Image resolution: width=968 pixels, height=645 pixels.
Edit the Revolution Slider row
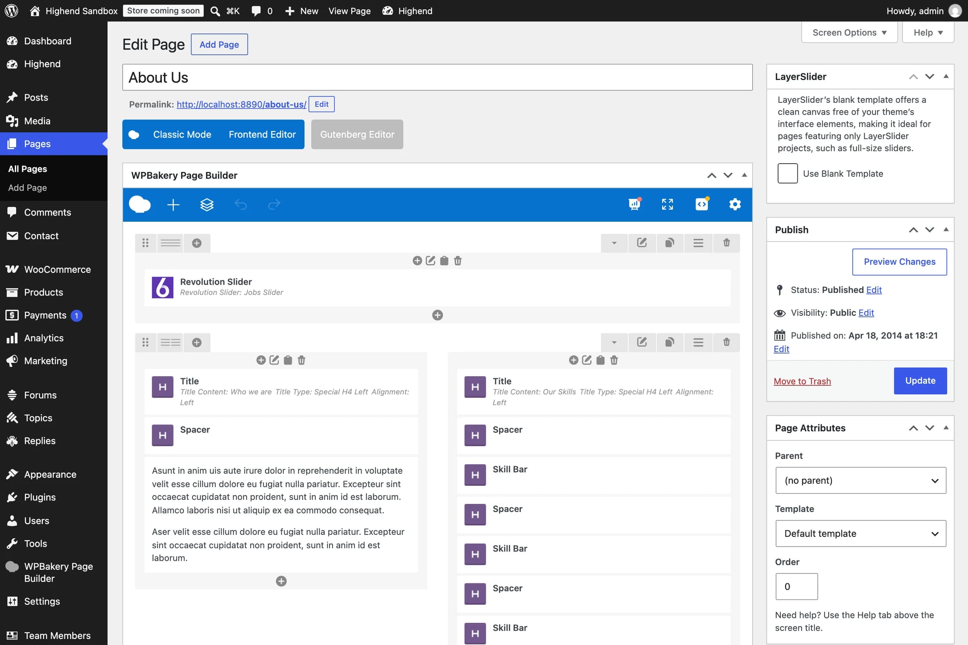point(642,243)
